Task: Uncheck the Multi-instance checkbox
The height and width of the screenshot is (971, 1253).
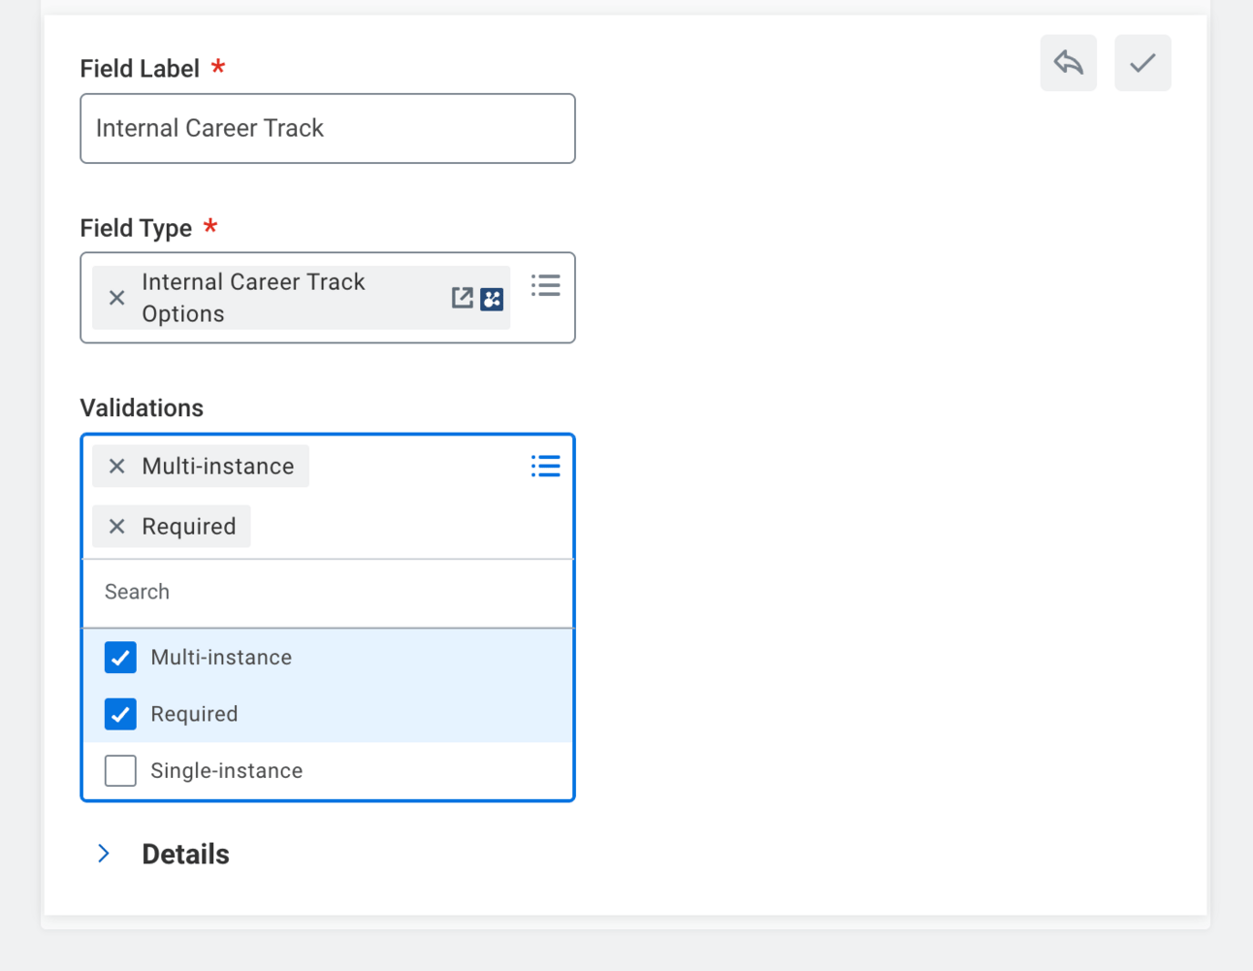Action: (120, 658)
